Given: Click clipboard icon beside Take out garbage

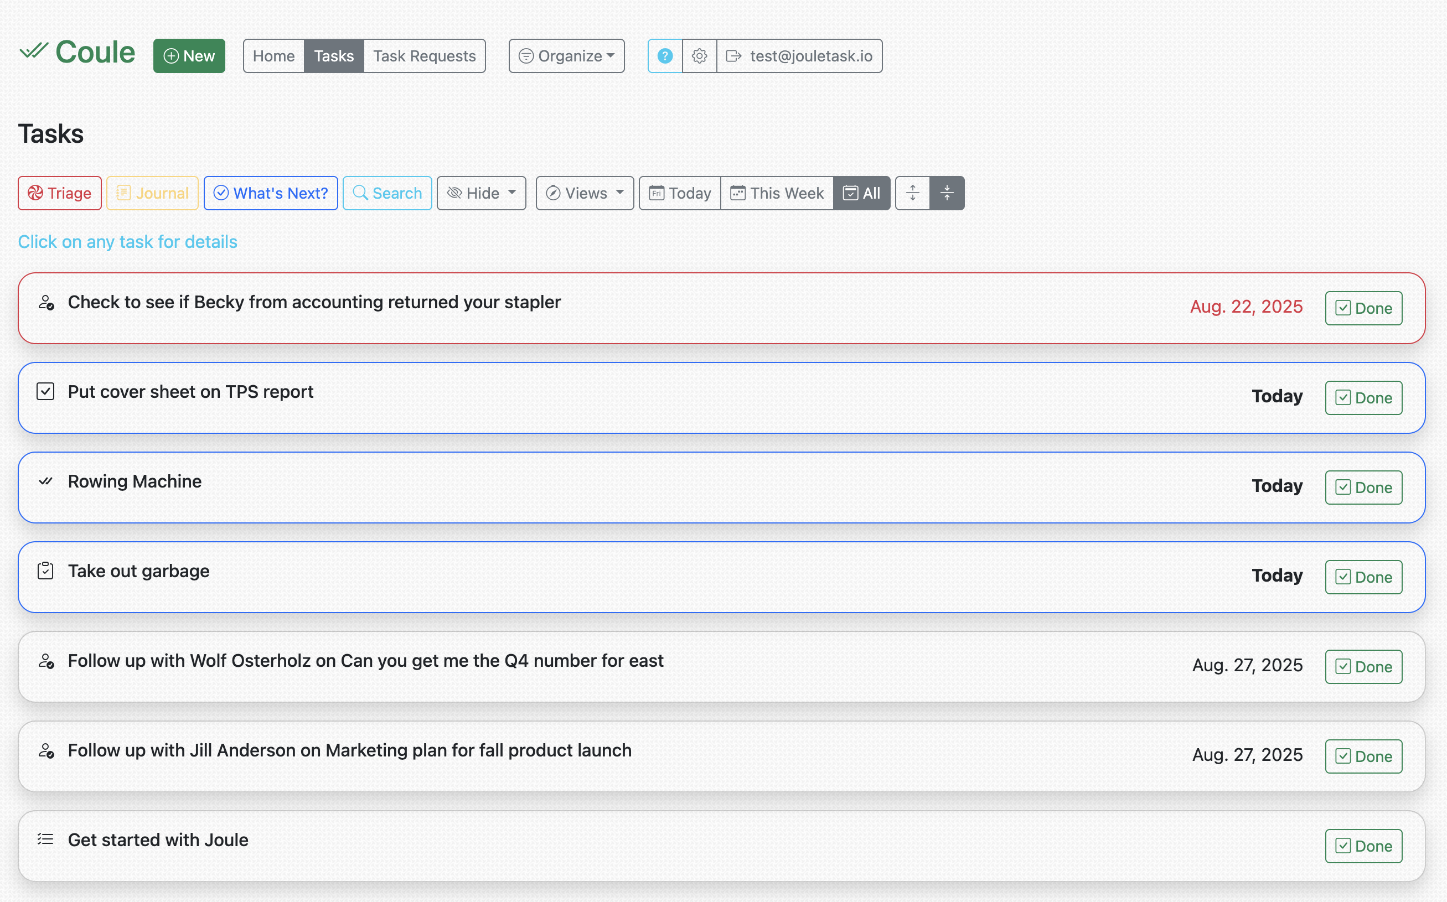Looking at the screenshot, I should click(x=45, y=571).
